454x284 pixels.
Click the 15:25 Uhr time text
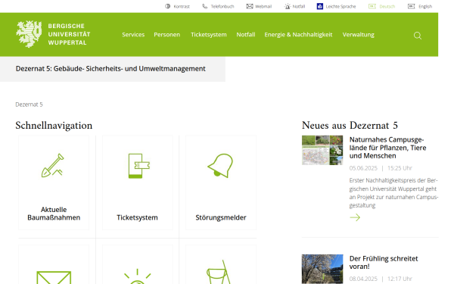[400, 168]
